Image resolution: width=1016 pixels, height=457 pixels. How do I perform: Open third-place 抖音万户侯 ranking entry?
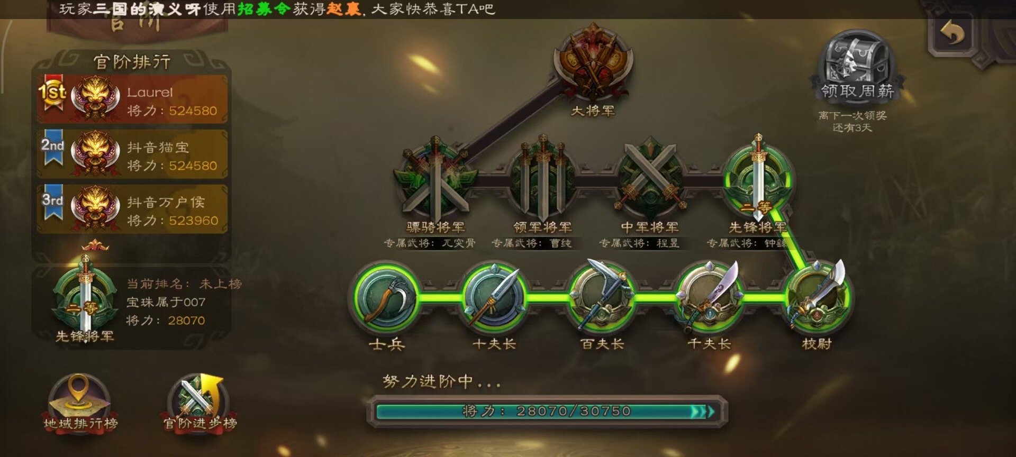pos(132,209)
